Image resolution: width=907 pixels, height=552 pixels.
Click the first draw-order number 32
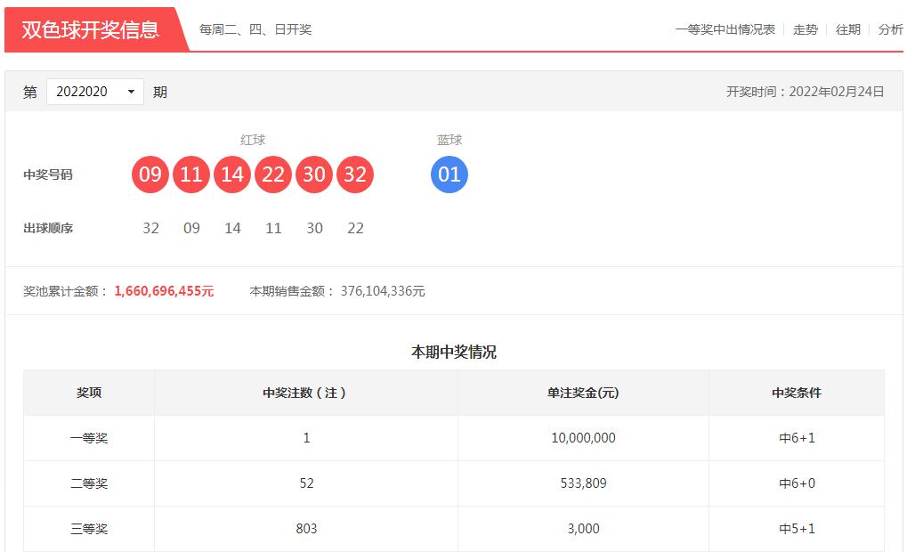tap(151, 228)
